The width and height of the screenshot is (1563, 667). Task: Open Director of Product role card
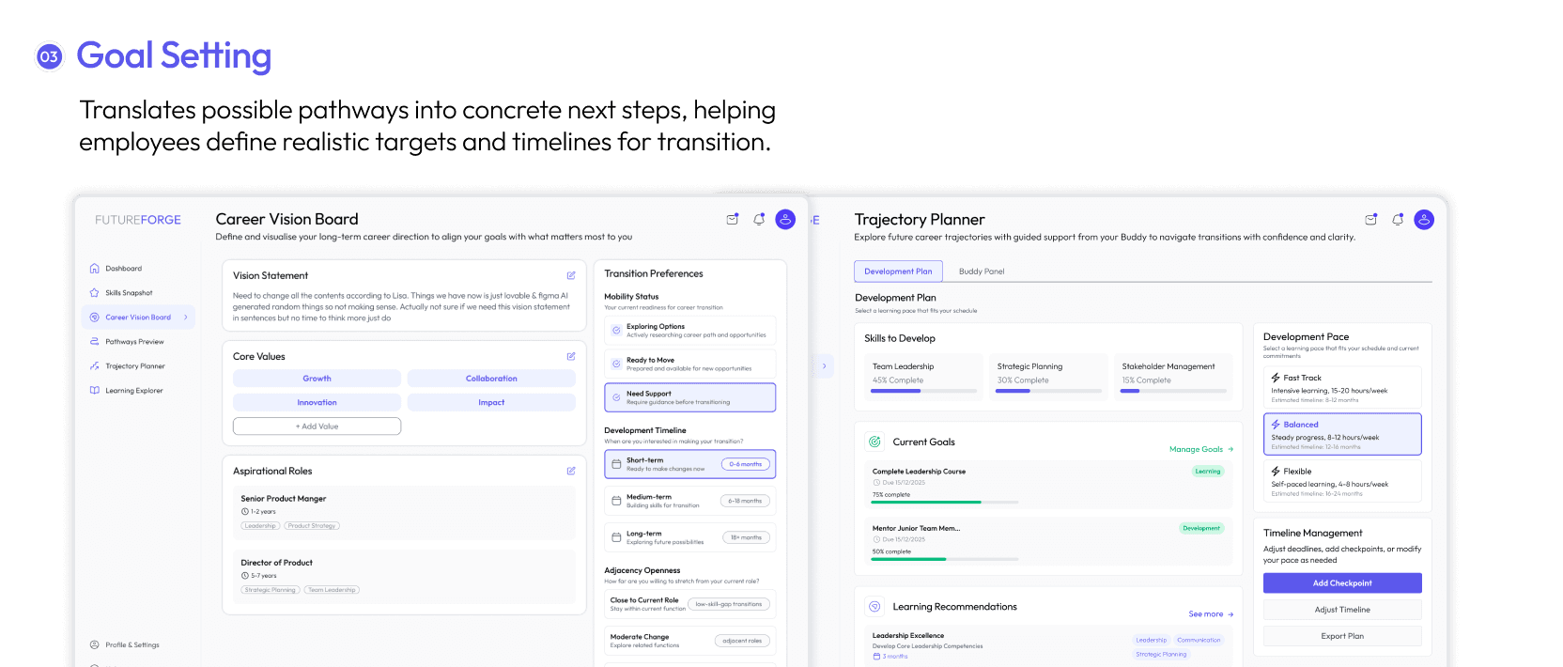pyautogui.click(x=404, y=577)
